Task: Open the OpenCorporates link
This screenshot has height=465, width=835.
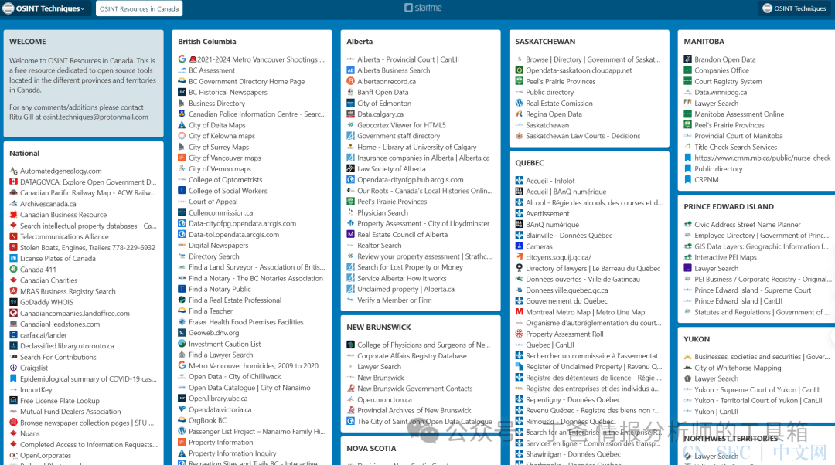Action: pos(46,456)
